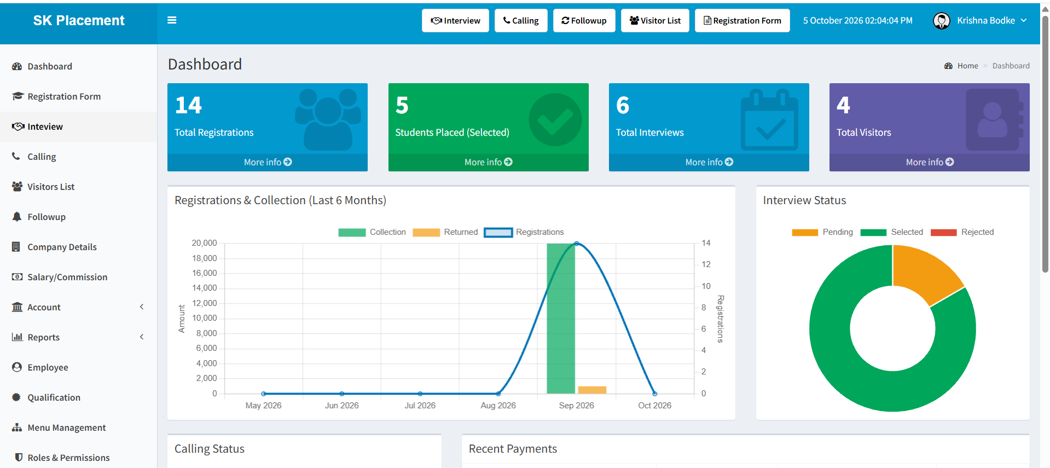The width and height of the screenshot is (1050, 468).
Task: Click the user circle icon beside Employee
Action: (16, 367)
